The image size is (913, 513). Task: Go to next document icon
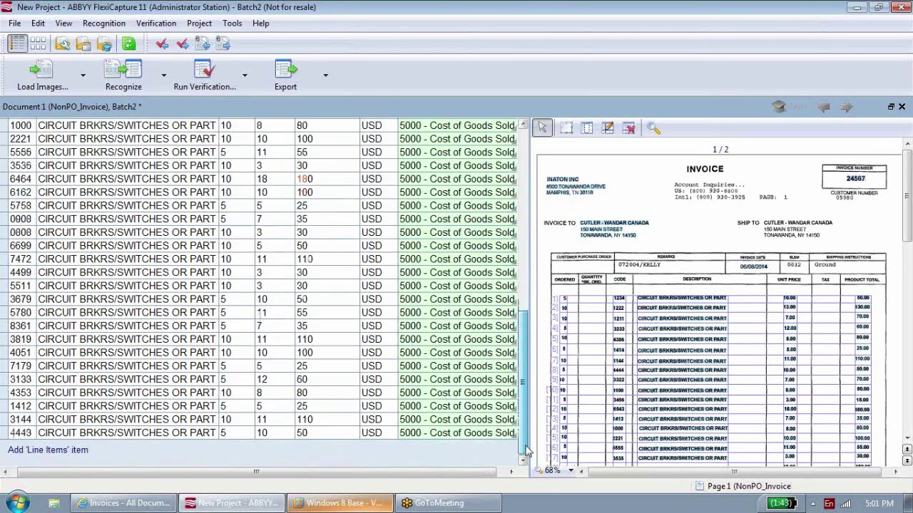click(223, 44)
